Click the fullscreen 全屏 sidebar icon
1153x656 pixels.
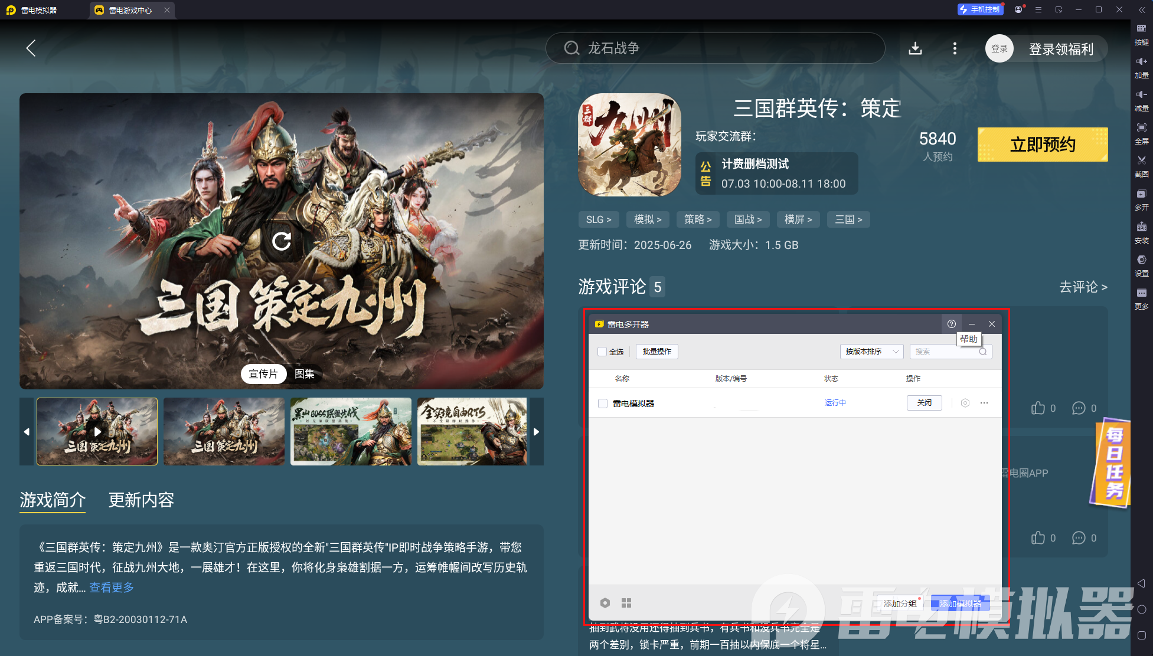[1141, 127]
